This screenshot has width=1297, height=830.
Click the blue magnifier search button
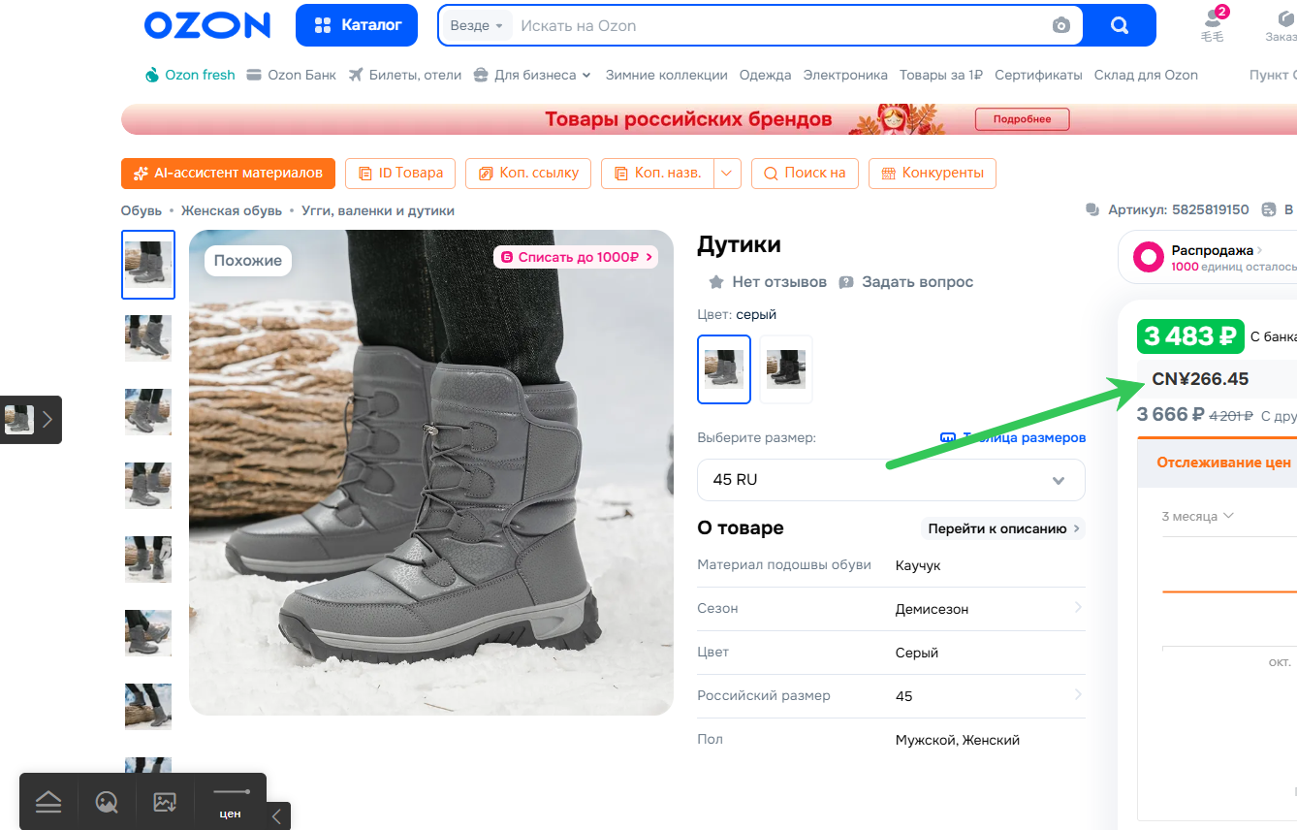point(1120,25)
